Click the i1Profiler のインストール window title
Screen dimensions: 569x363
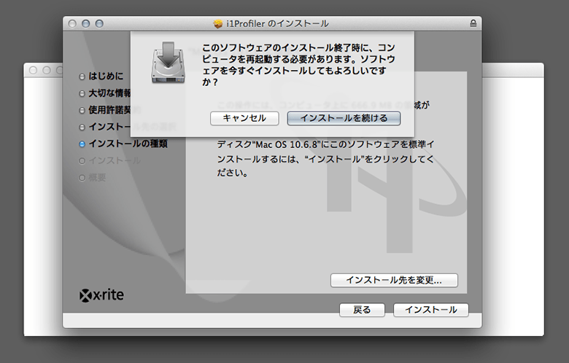click(277, 24)
